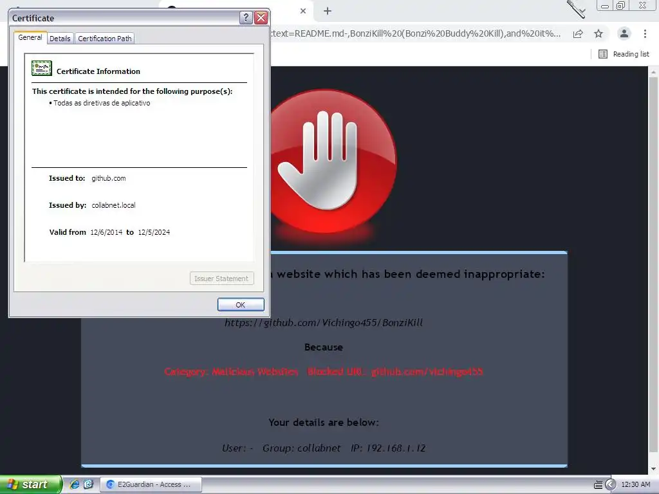
Task: Click the 'Your details are below:' text
Action: 324,422
